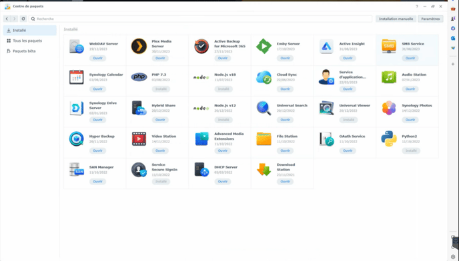Open the help question mark button
The width and height of the screenshot is (459, 261).
point(417,7)
